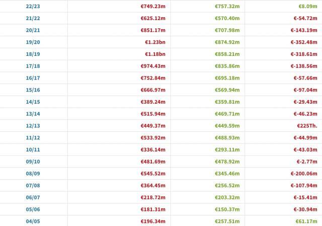
Task: Go to the 19/20 season
Action: coord(33,42)
